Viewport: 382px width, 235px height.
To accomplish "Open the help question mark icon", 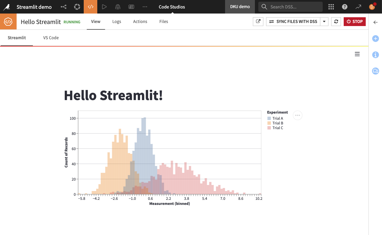I will (345, 7).
